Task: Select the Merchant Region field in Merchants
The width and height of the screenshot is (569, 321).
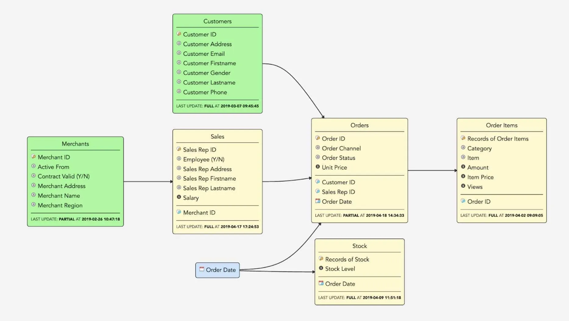Action: coord(59,205)
